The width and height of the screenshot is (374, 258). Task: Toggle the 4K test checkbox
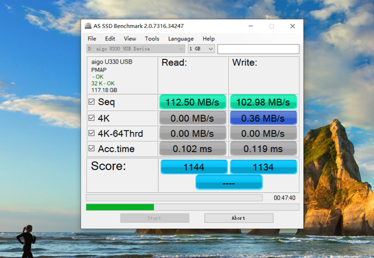(91, 118)
